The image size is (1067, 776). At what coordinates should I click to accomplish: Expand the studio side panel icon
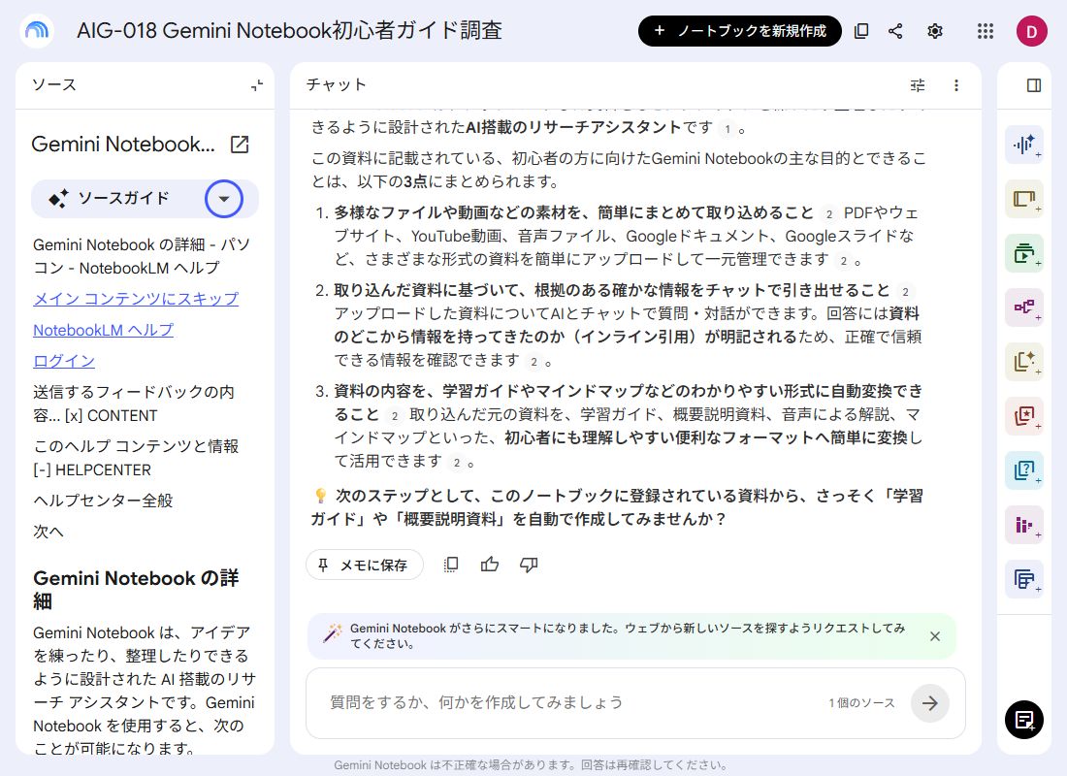1034,85
